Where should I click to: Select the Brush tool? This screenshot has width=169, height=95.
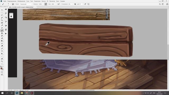(2, 31)
